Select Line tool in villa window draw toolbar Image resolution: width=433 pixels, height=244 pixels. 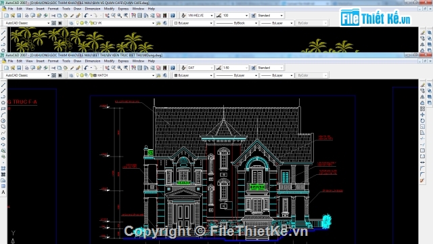(x=3, y=85)
